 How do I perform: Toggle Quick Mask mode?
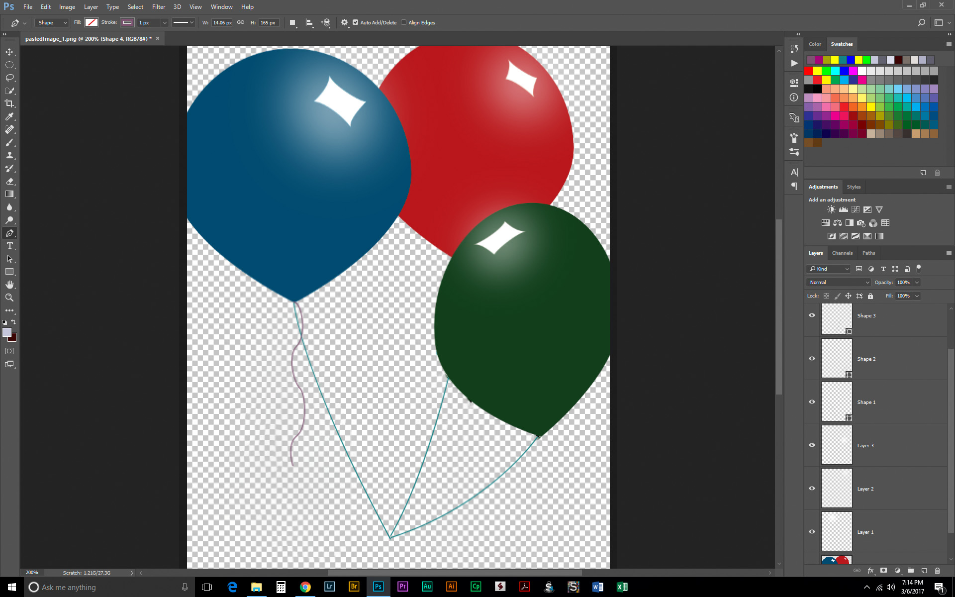pyautogui.click(x=9, y=351)
